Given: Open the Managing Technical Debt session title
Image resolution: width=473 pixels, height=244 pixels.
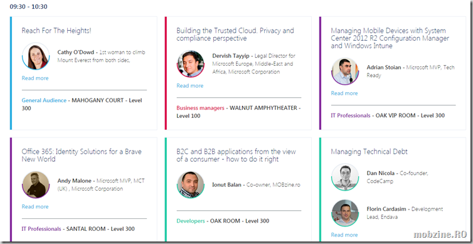Looking at the screenshot, I should coord(369,152).
